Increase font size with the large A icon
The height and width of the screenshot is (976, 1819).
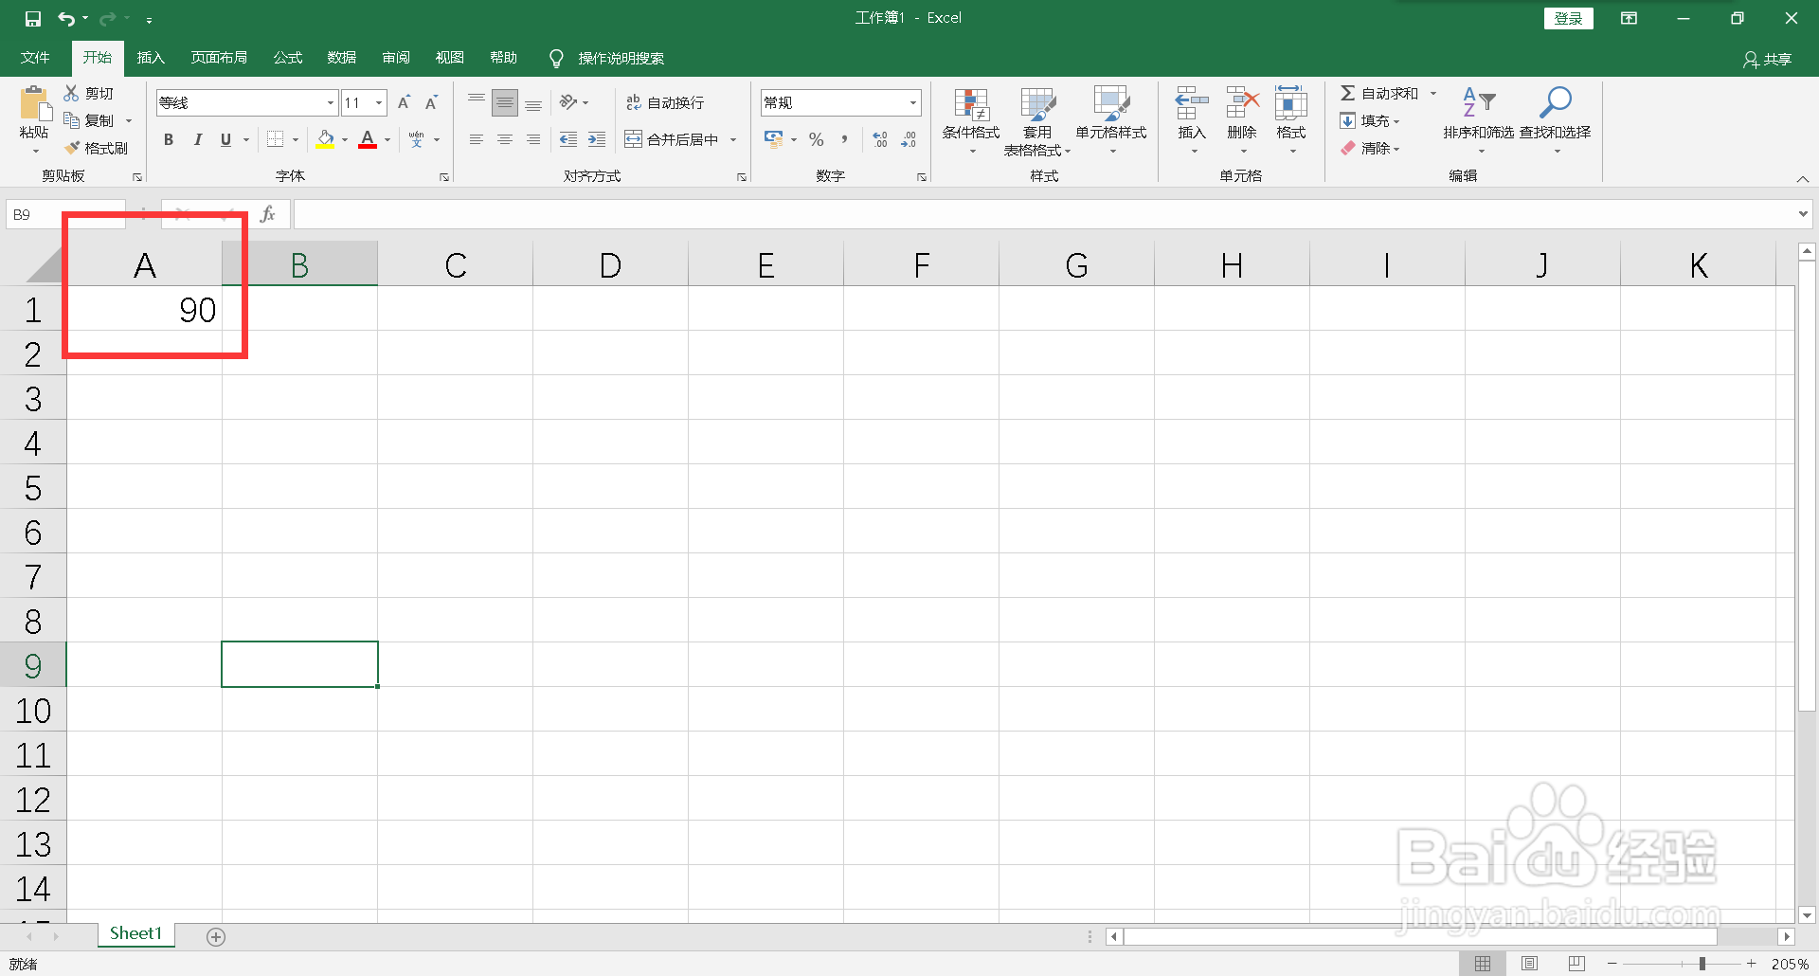[404, 102]
